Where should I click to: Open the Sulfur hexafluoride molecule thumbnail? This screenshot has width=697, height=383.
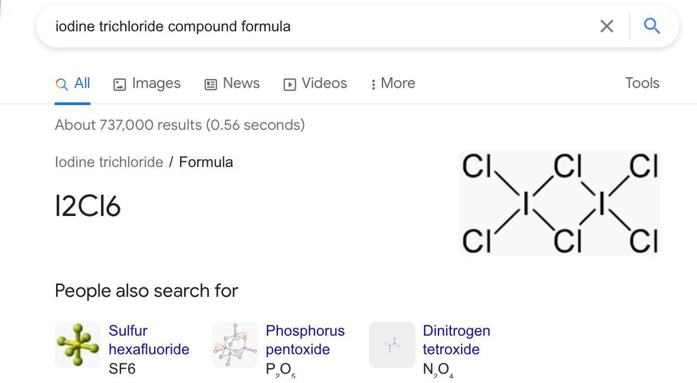click(x=78, y=345)
